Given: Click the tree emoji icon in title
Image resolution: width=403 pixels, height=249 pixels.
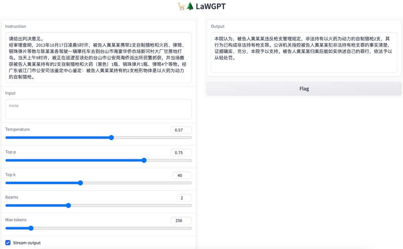Looking at the screenshot, I should click(x=190, y=6).
